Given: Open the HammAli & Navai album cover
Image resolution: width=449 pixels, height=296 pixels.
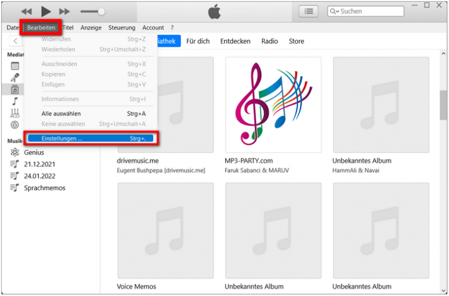Looking at the screenshot, I should (381, 105).
